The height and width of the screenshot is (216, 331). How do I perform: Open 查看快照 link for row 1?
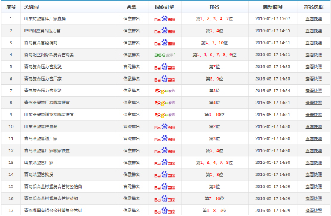click(x=314, y=18)
